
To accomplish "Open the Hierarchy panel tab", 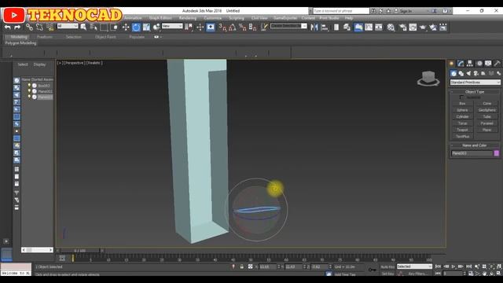I will 470,64.
